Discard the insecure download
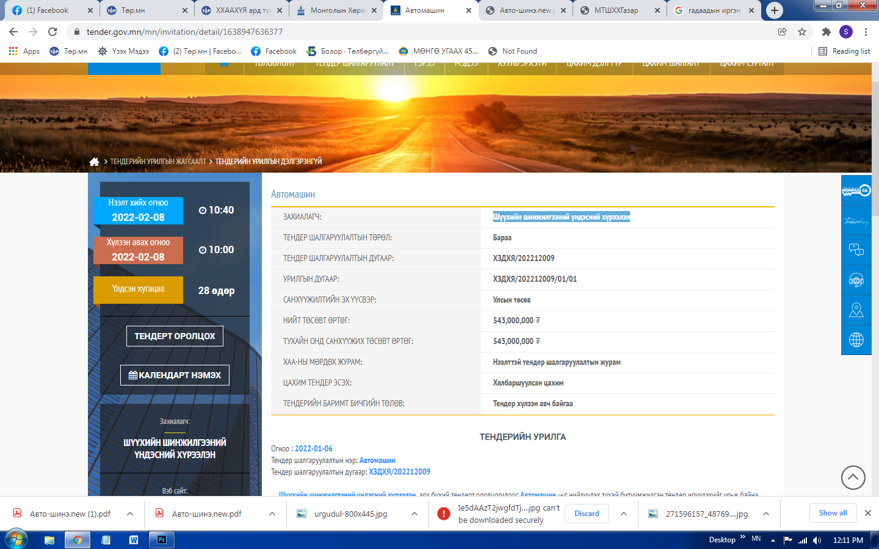 point(586,514)
